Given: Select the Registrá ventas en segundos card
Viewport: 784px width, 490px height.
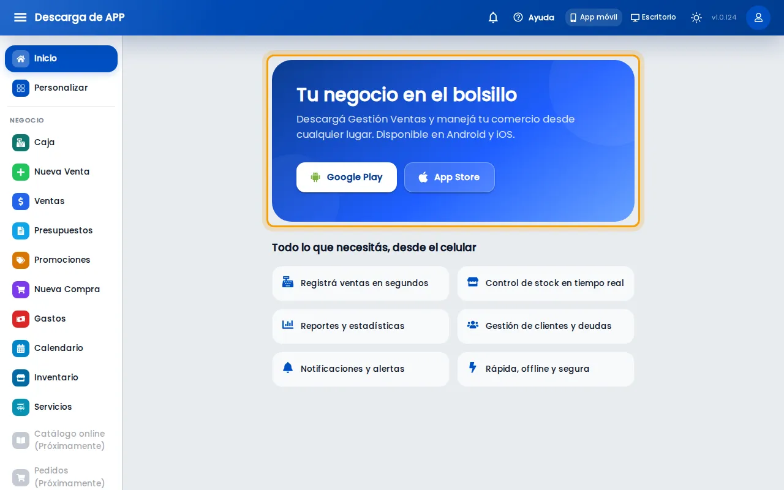Looking at the screenshot, I should 361,284.
